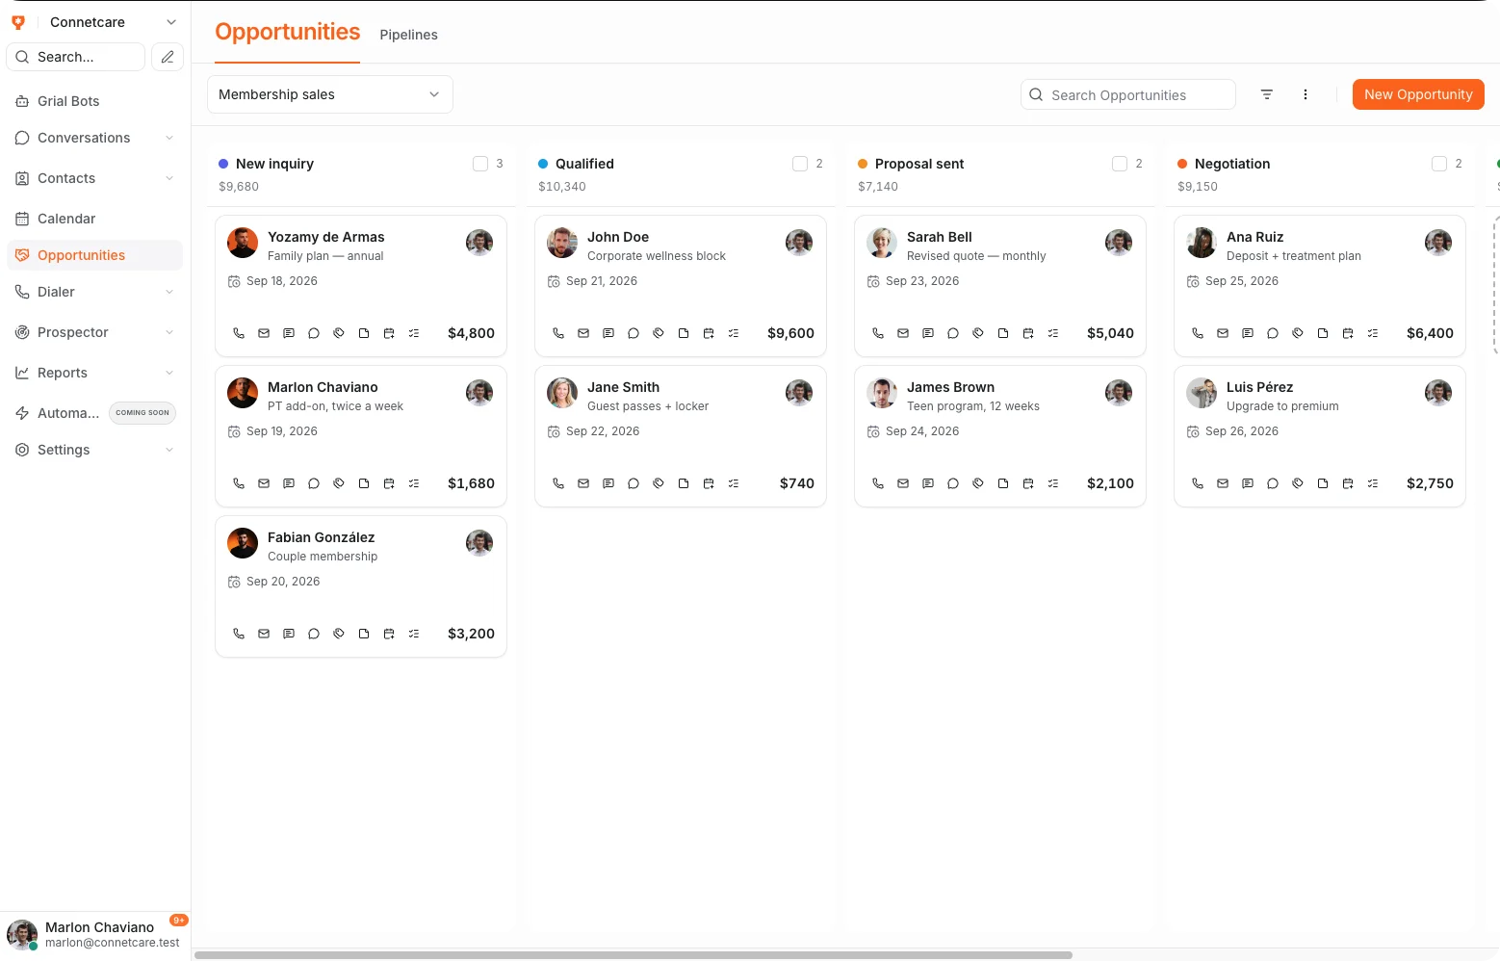Screen dimensions: 1500x961
Task: Expand the Reports sidebar section
Action: coord(169,373)
